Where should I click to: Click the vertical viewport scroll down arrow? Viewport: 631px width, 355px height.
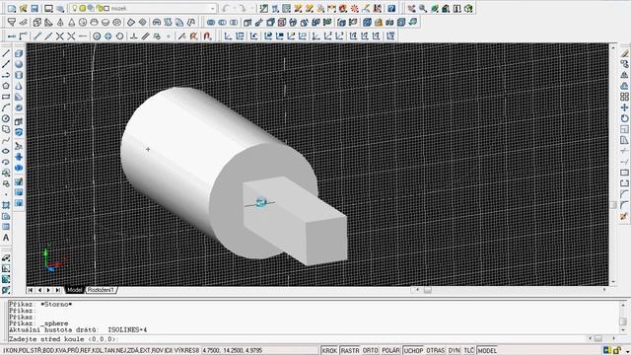[613, 282]
